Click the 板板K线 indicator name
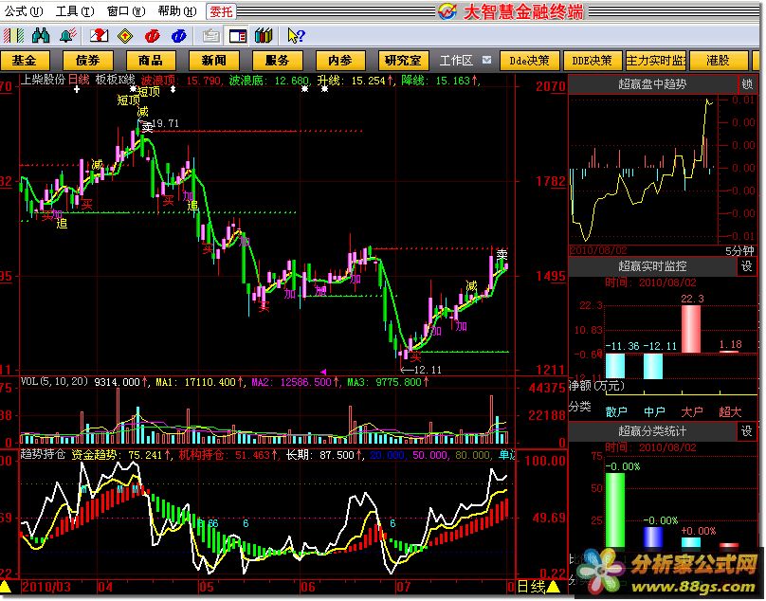766x601 pixels. [116, 80]
